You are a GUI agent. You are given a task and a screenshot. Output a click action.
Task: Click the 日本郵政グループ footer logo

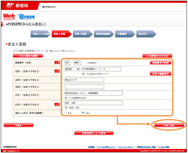12,151
